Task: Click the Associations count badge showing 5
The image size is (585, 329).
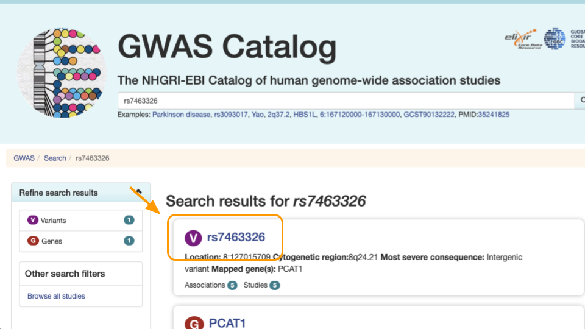Action: tap(232, 285)
